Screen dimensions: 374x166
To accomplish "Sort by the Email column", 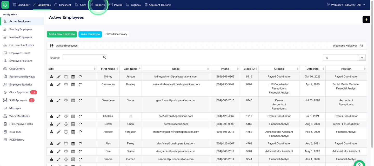I will (x=176, y=69).
